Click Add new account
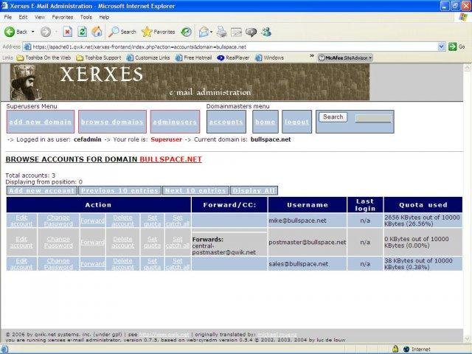472x354 pixels. click(42, 190)
